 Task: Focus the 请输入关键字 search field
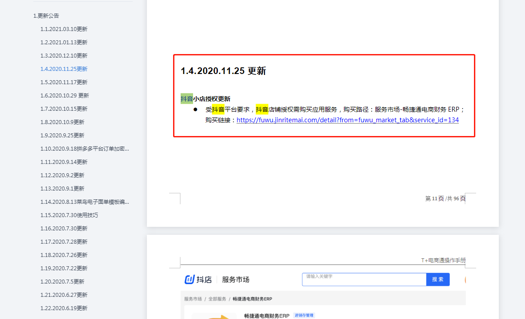364,280
